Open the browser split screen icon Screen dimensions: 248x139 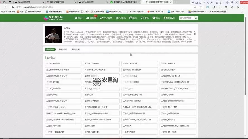click(220, 7)
